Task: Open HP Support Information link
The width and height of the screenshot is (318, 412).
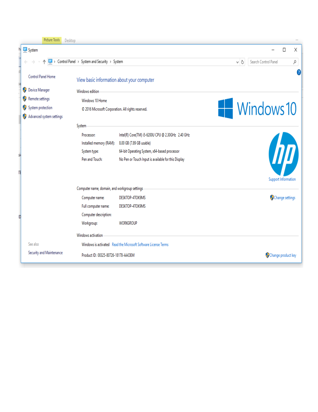Action: [282, 179]
